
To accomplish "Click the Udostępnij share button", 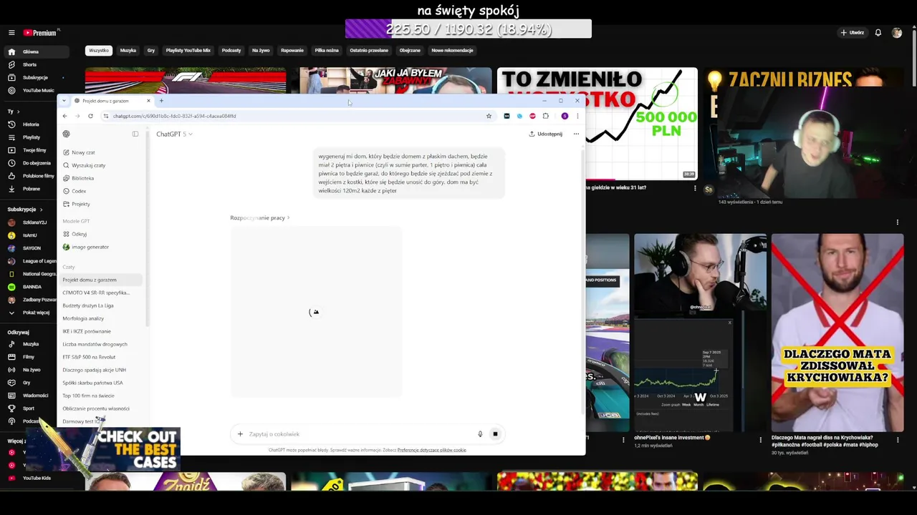I will (546, 134).
